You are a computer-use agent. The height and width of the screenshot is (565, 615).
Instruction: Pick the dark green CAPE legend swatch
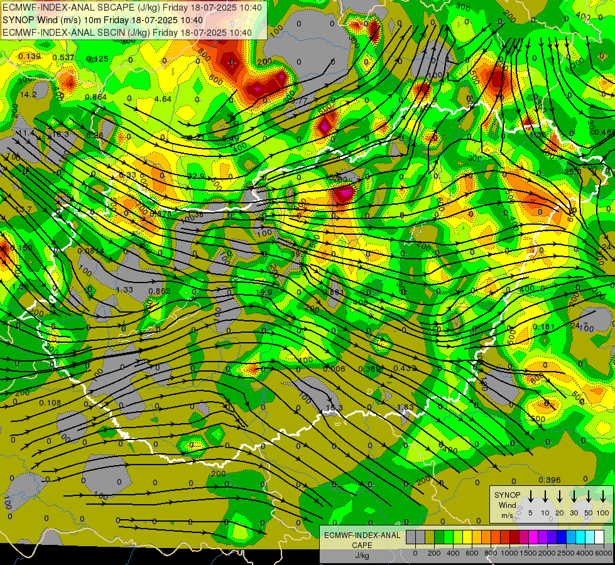point(439,537)
